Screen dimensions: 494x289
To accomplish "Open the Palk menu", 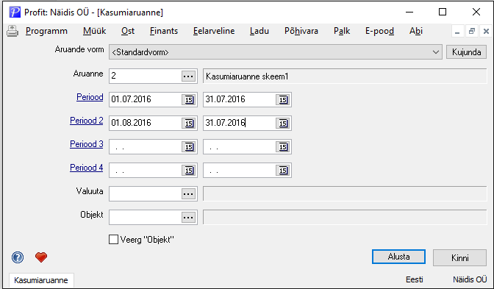I will coord(342,31).
